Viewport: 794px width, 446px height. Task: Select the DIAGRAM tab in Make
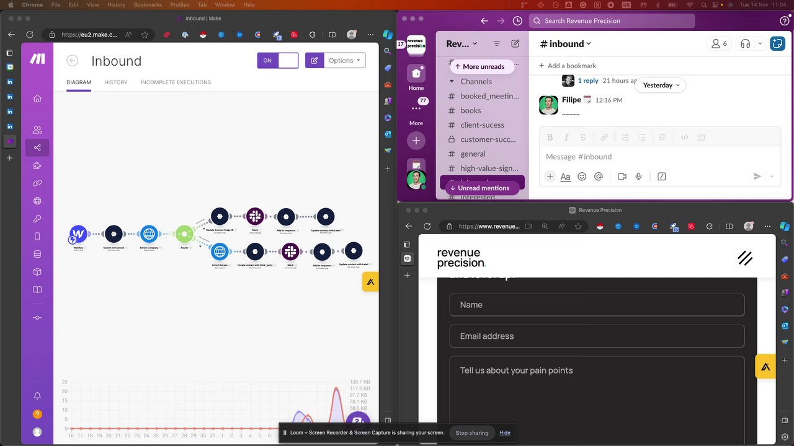79,82
